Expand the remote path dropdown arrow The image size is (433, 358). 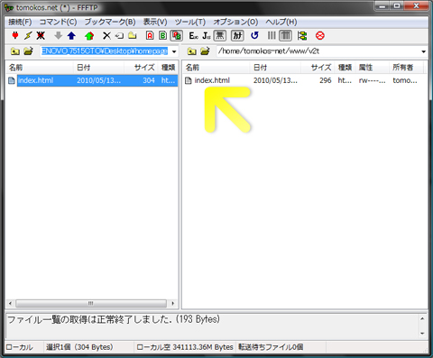pos(423,51)
